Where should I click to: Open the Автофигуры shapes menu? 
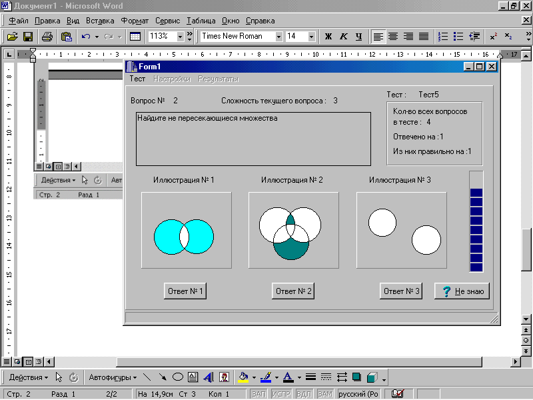(113, 377)
